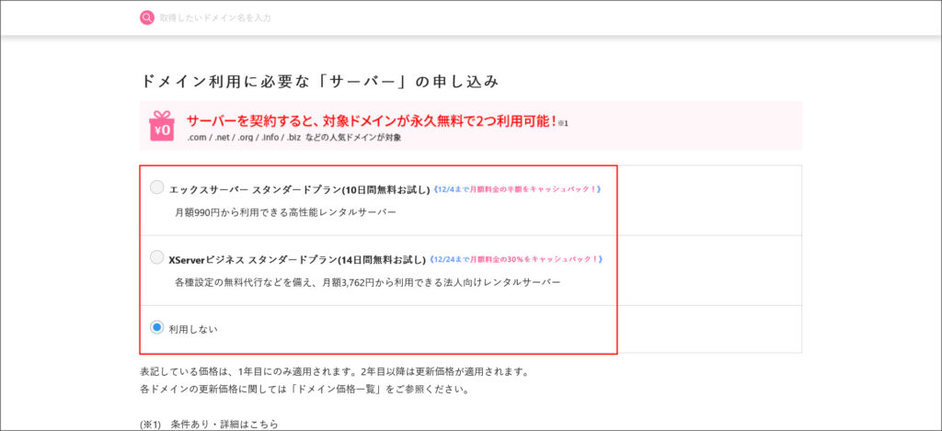Viewport: 942px width, 431px height.
Task: Click the 月額990円から利用できる description text
Action: coord(285,212)
